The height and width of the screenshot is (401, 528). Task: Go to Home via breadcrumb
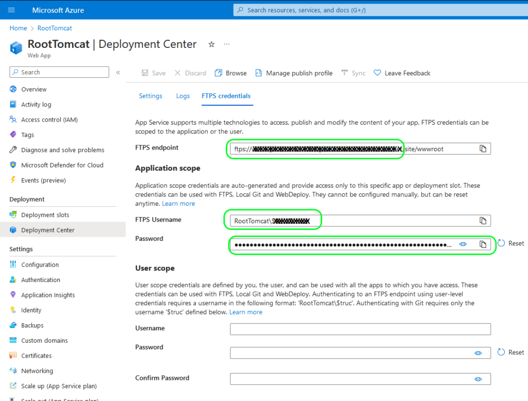(18, 28)
